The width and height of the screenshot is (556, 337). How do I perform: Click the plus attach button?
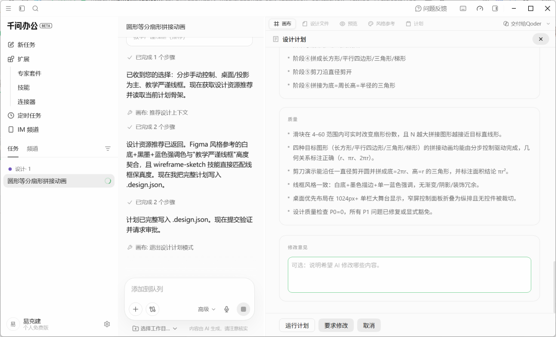tap(135, 309)
